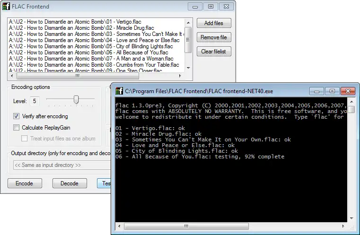
Task: Click the 'flac 1.3.0pre3' copyright line in console
Action: click(x=231, y=105)
